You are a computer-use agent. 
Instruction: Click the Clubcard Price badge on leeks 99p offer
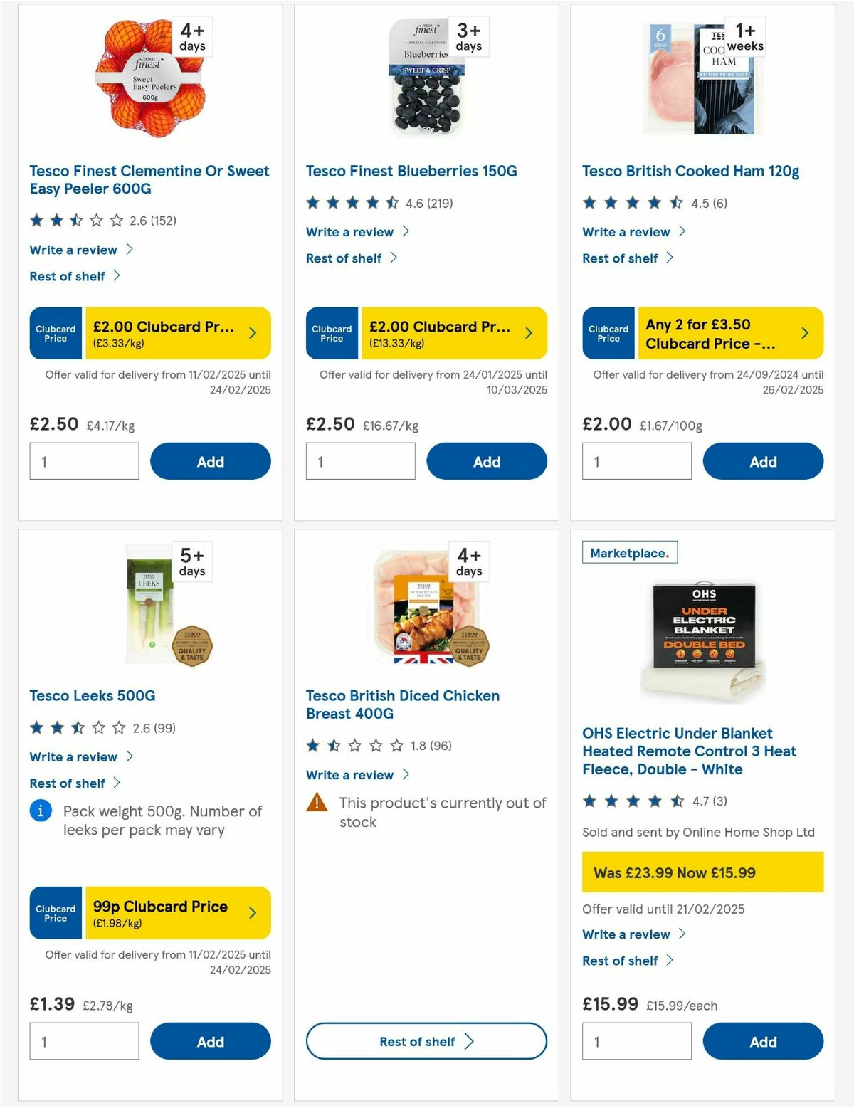55,913
